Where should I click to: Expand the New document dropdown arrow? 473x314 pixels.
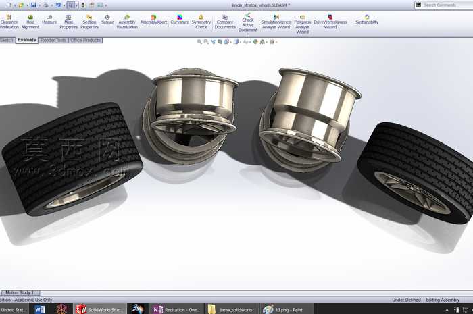14,5
